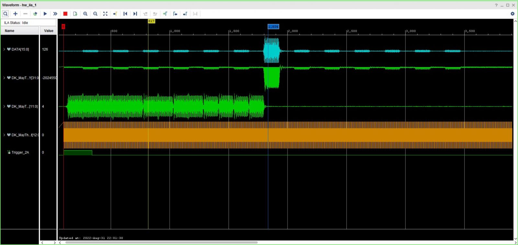Select the Trigger_2A signal row
The width and height of the screenshot is (518, 245).
point(20,152)
